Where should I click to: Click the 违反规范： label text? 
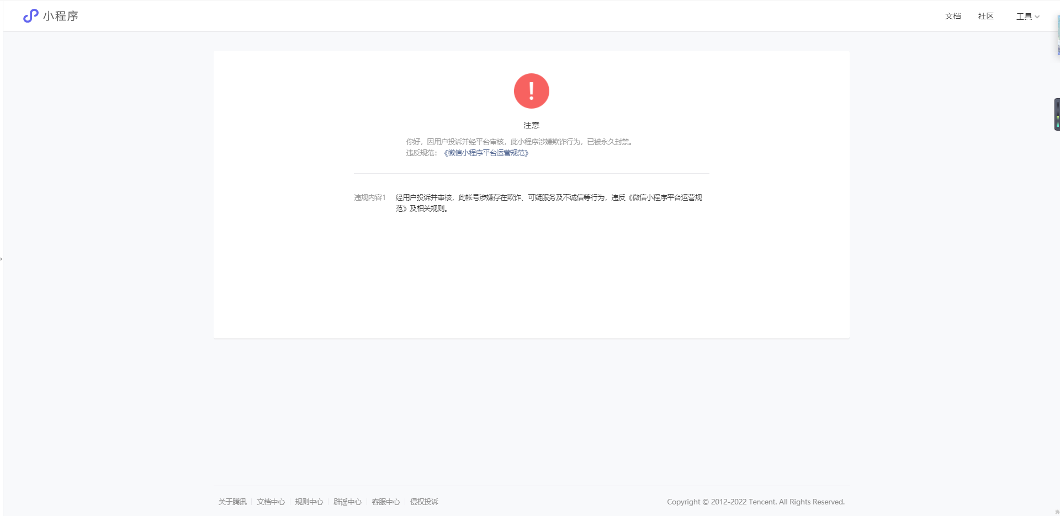422,153
